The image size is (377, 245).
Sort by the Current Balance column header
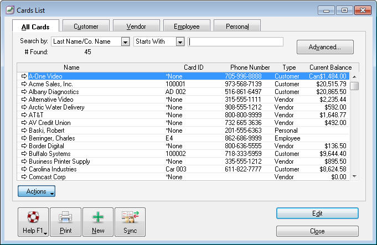(330, 67)
